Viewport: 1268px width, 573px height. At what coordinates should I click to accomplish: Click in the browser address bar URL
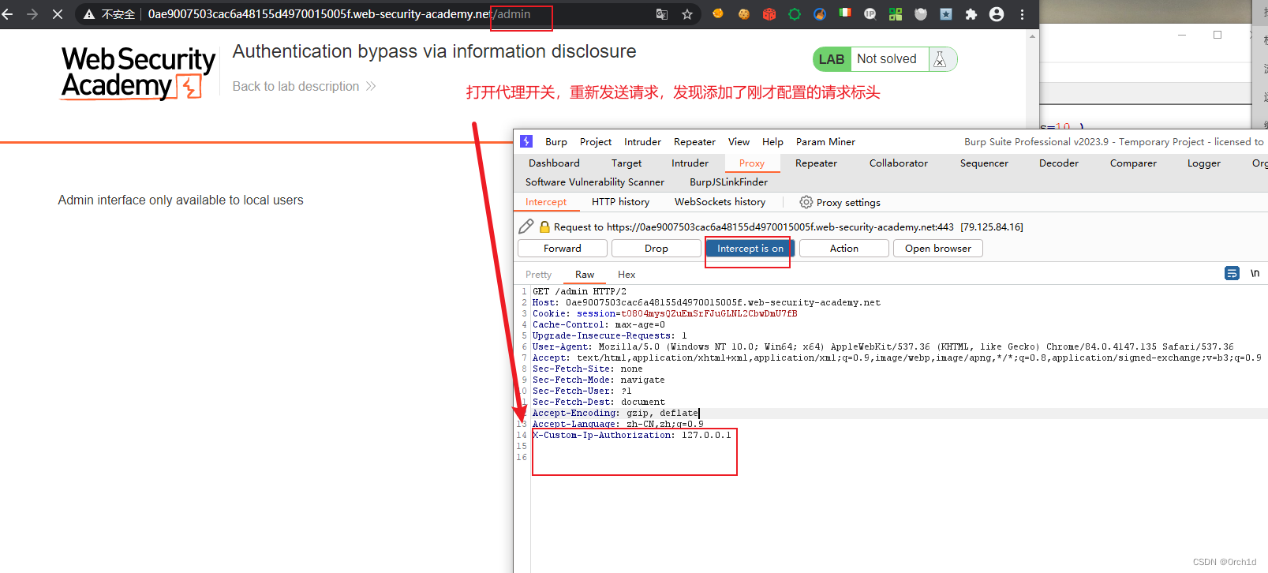tap(339, 14)
